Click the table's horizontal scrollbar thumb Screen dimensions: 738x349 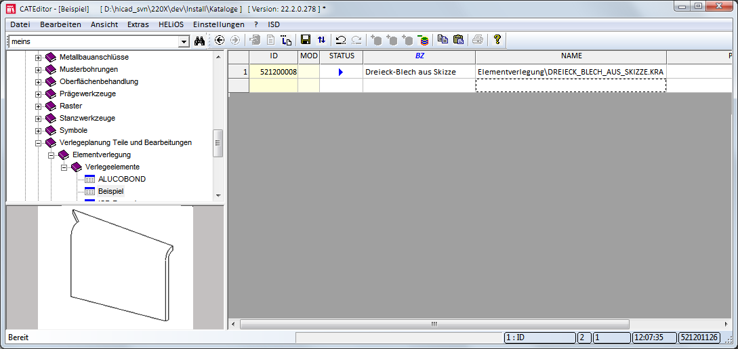pos(434,324)
